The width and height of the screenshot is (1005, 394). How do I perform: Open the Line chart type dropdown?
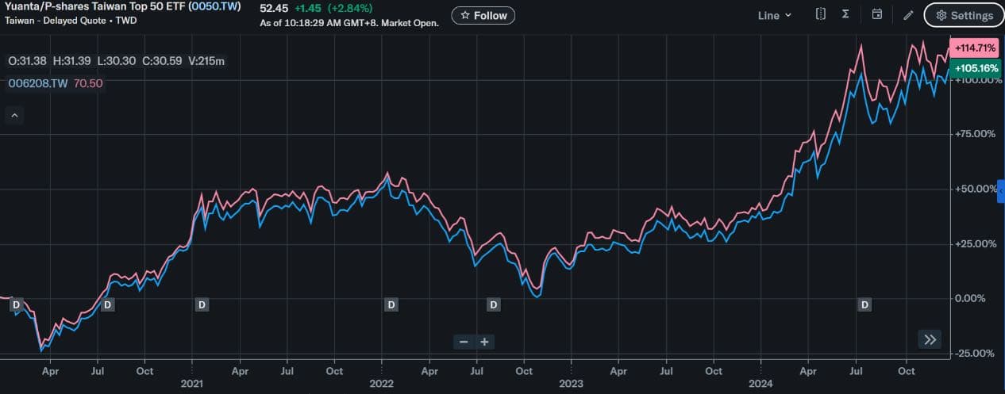(x=775, y=15)
